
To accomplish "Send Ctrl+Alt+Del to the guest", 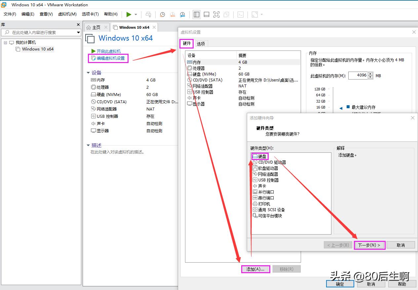I will 148,15.
